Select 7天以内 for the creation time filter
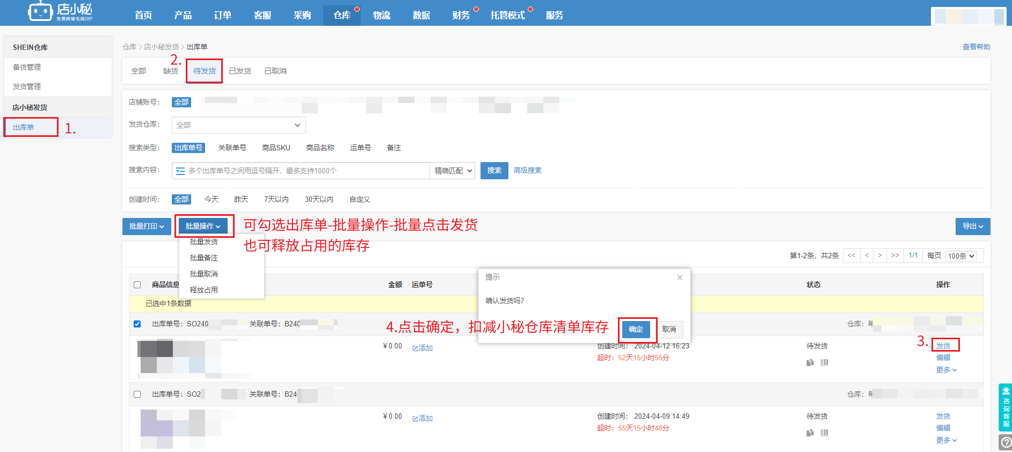This screenshot has height=452, width=1012. (276, 199)
